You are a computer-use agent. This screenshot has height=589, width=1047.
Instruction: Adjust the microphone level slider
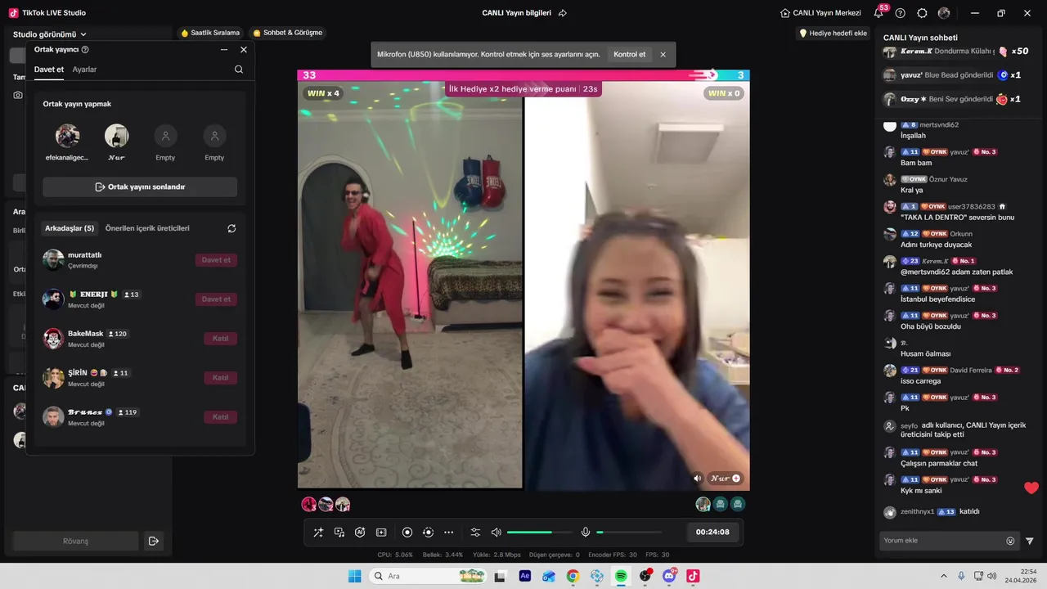click(629, 533)
